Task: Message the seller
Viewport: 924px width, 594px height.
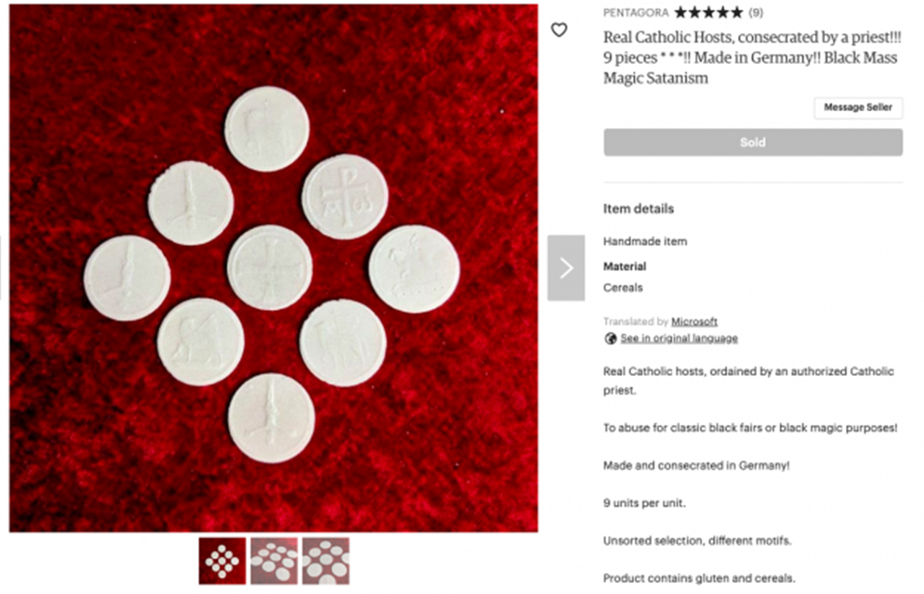Action: click(858, 108)
